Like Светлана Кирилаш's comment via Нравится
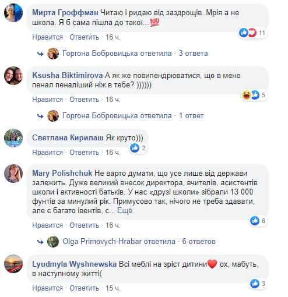The image size is (288, 297). click(48, 153)
